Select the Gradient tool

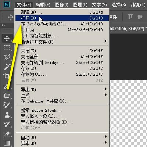point(7,143)
